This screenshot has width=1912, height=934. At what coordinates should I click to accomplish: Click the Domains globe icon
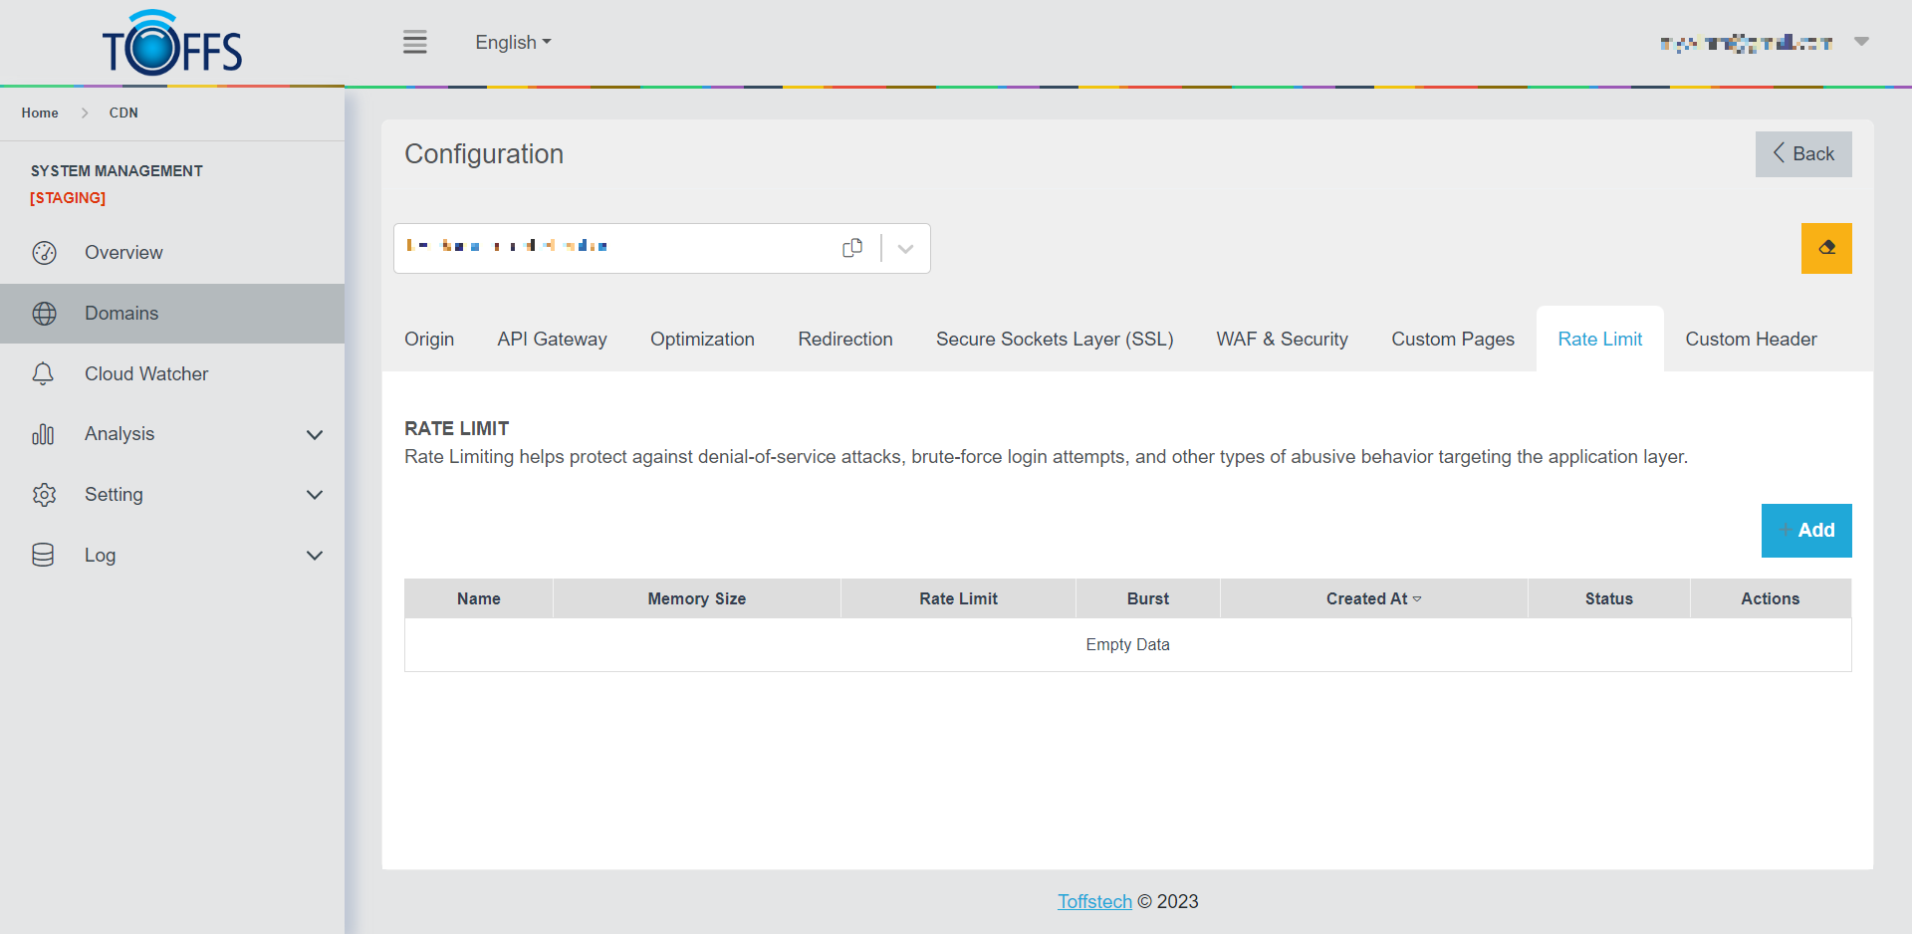[44, 314]
